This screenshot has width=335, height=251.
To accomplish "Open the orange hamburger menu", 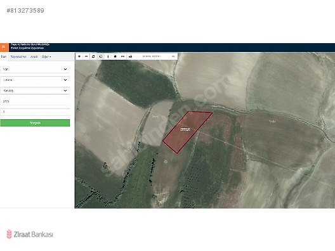I will click(x=4, y=47).
